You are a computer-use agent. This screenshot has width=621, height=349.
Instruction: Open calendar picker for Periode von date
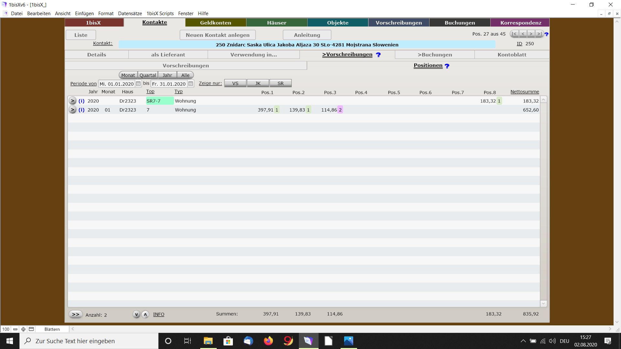pos(138,84)
